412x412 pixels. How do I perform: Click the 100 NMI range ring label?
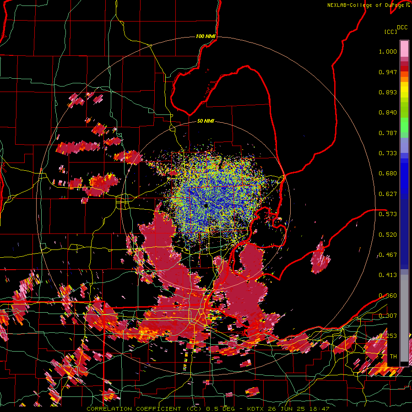[x=206, y=36]
